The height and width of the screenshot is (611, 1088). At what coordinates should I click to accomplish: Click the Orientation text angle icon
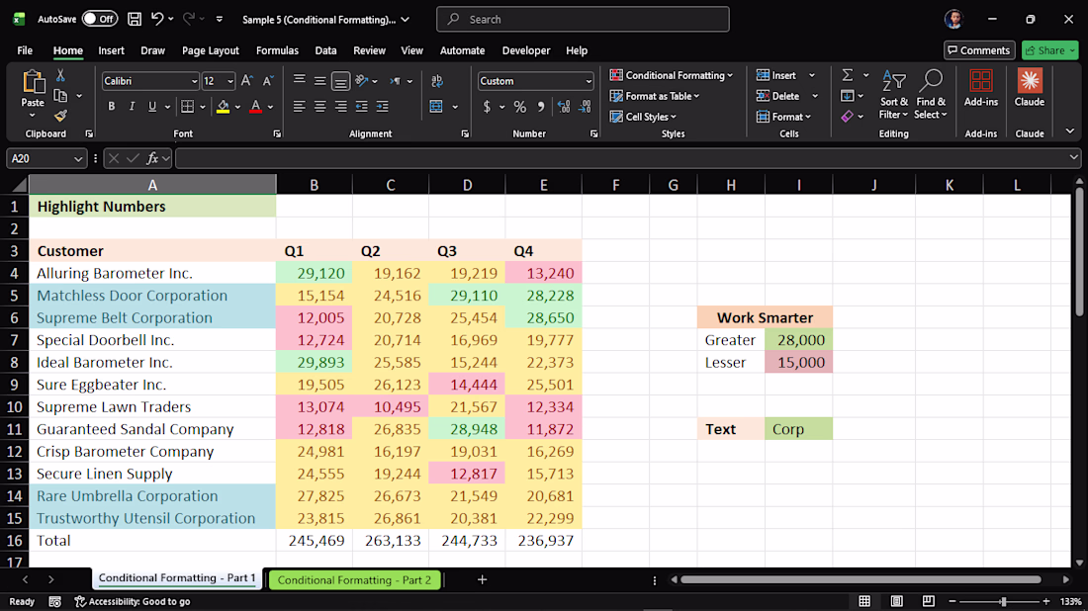click(361, 81)
